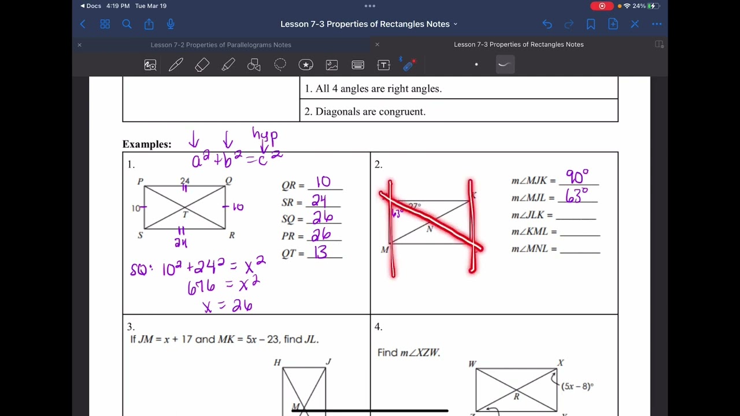Select the Pen tool

pyautogui.click(x=176, y=65)
